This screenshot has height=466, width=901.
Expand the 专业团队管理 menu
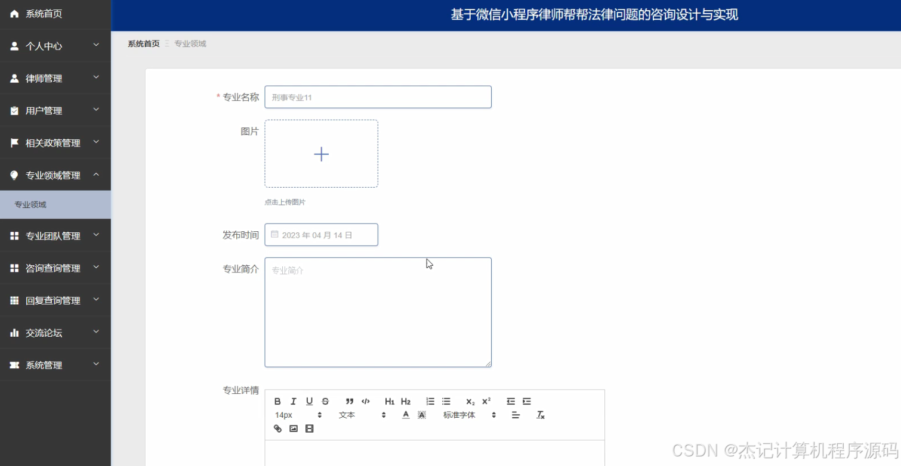tap(55, 236)
